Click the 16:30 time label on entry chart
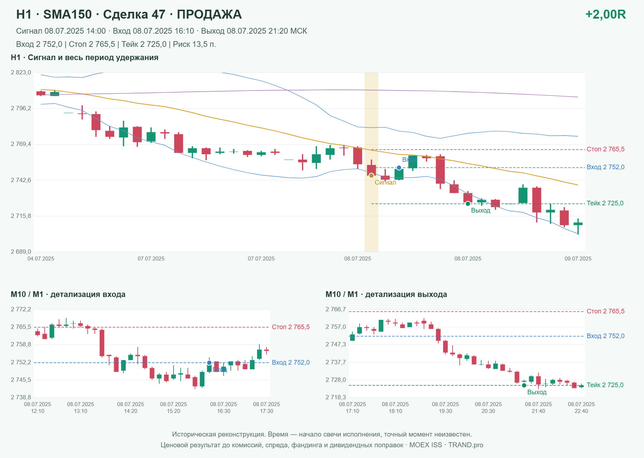Image resolution: width=644 pixels, height=458 pixels. 224,411
